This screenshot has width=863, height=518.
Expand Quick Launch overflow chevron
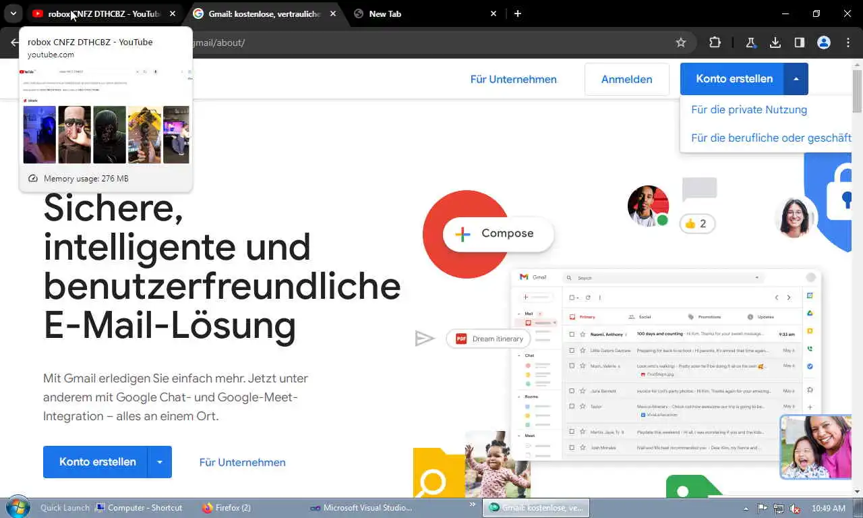(x=473, y=504)
